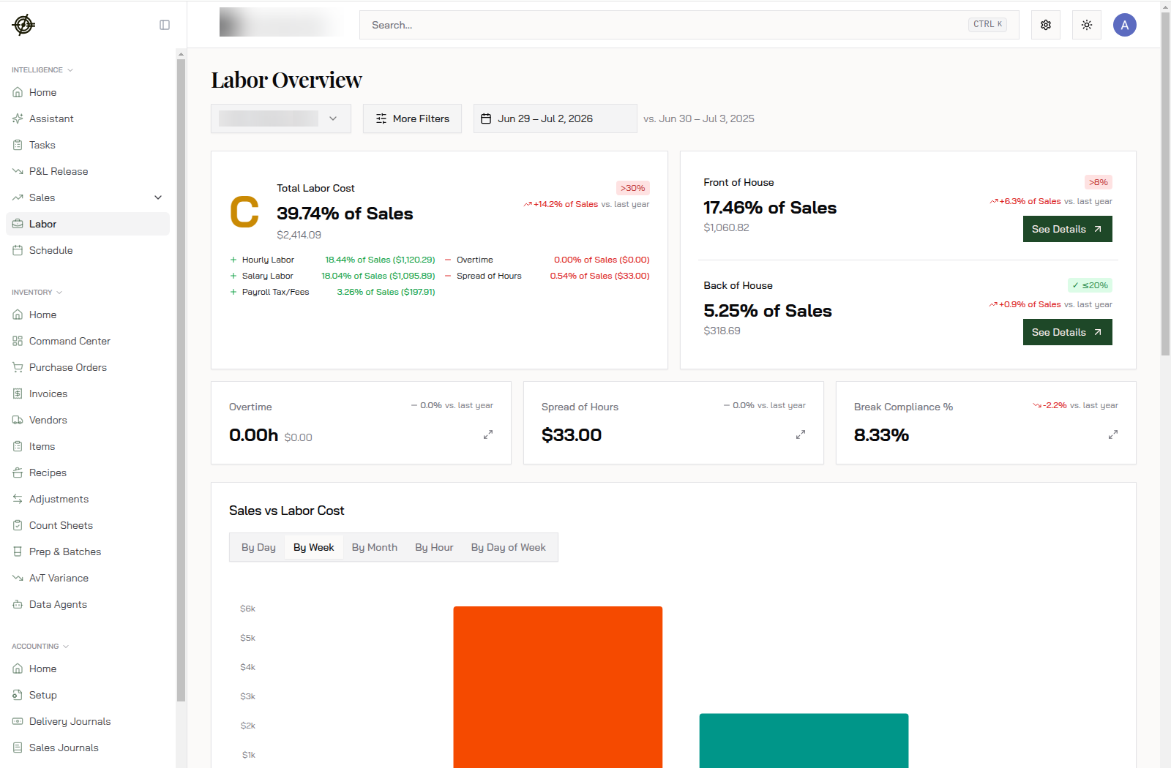Click Prep & Batches beaker icon

pos(18,551)
